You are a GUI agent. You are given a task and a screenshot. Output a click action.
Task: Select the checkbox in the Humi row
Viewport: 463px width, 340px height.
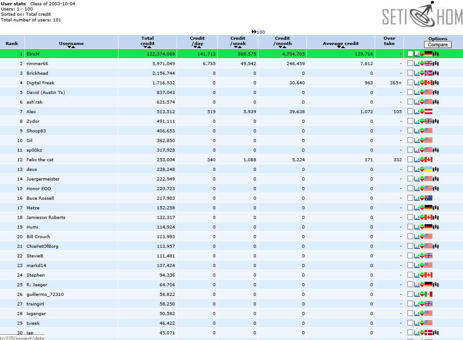click(x=410, y=227)
